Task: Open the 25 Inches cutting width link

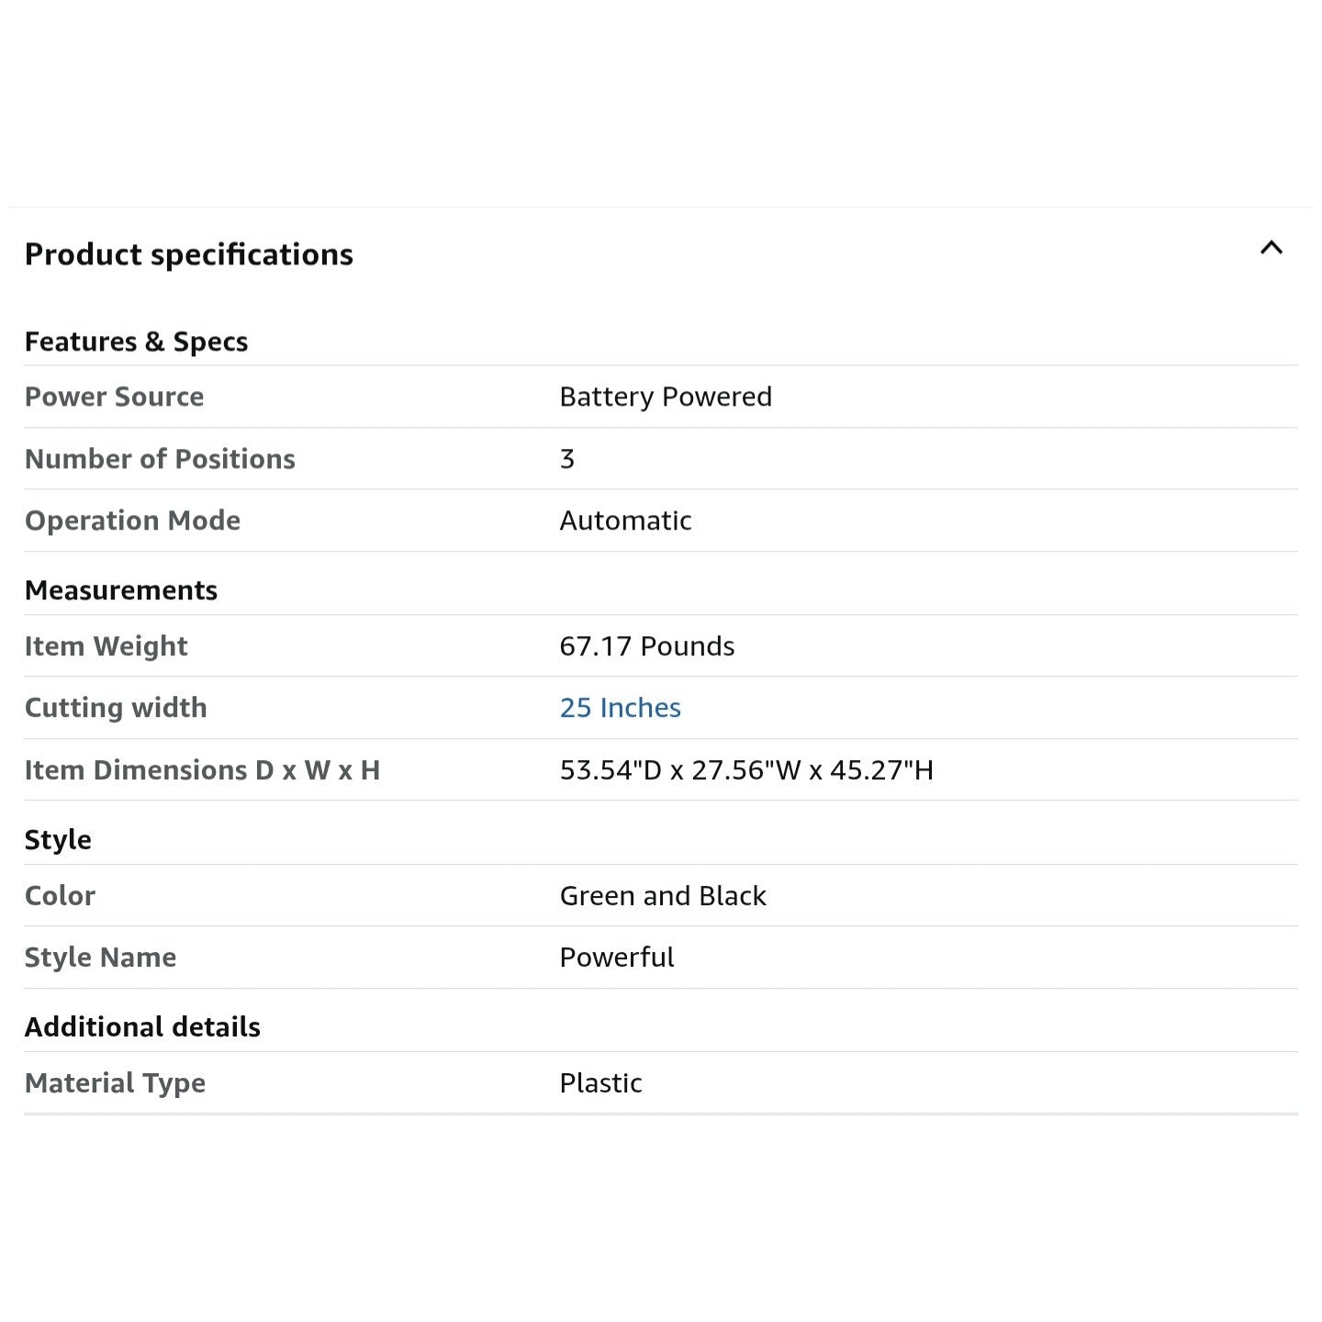Action: [620, 708]
